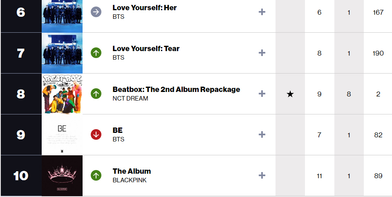
Task: Open the Beatbox album cover thumbnail
Action: 62,94
